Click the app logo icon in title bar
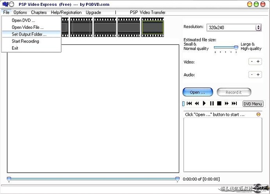Viewport: 270px width, 194px height. (5, 4)
